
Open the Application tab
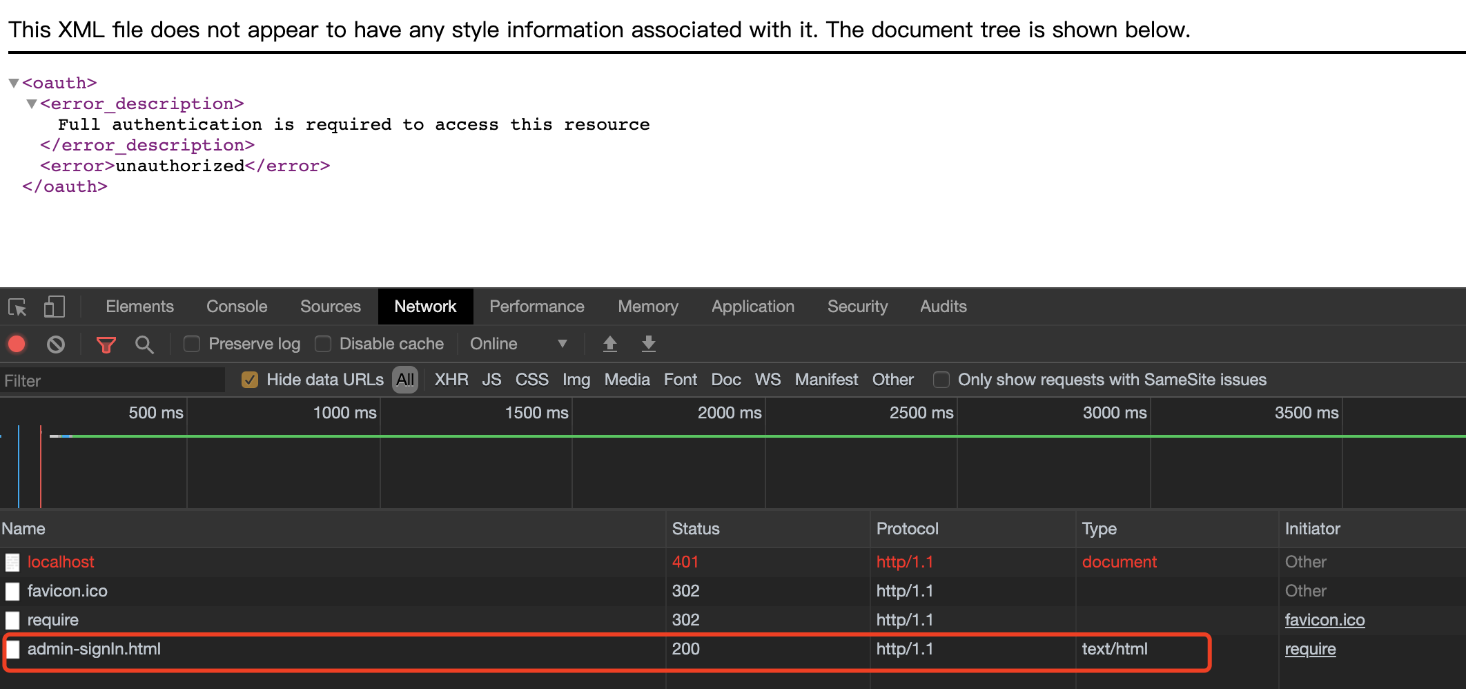pyautogui.click(x=752, y=307)
